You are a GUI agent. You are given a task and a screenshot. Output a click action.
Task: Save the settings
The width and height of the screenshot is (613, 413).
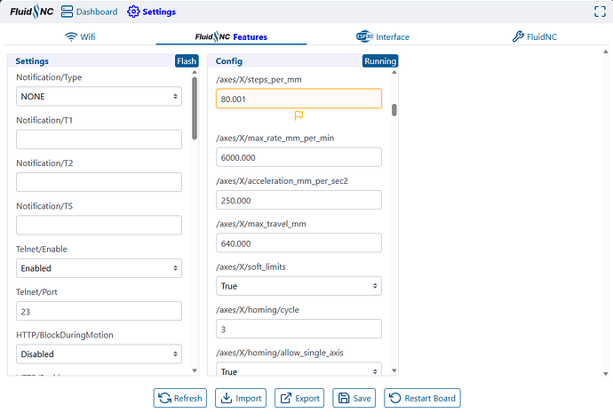354,398
